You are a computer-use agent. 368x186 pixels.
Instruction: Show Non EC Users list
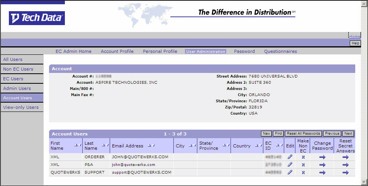point(22,69)
